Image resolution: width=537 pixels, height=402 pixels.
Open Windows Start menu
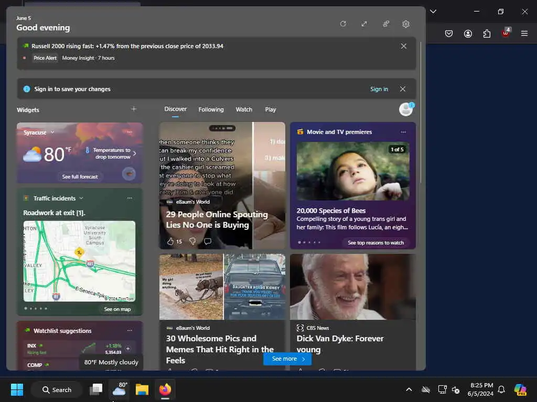click(x=17, y=389)
